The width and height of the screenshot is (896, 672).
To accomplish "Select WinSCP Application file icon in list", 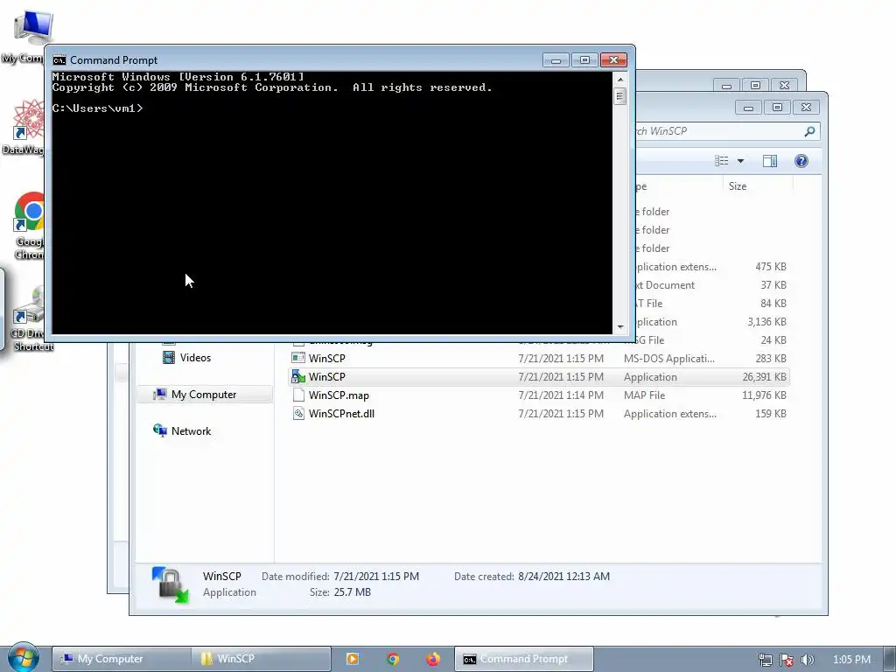I will [x=298, y=376].
